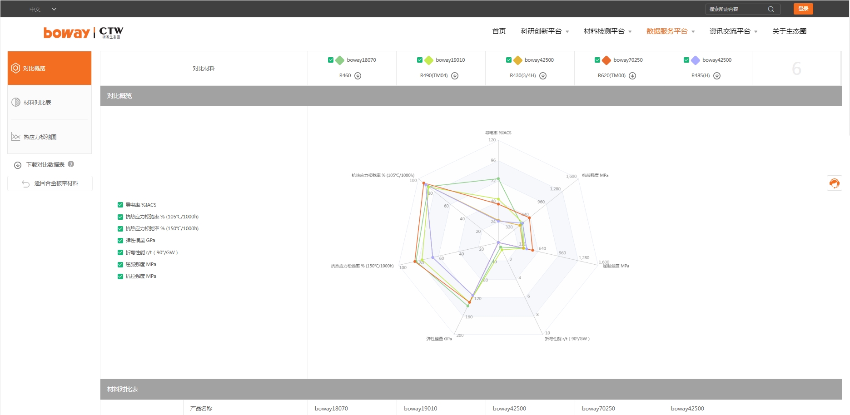850x415 pixels.
Task: Open the customer service headset icon
Action: pyautogui.click(x=834, y=183)
